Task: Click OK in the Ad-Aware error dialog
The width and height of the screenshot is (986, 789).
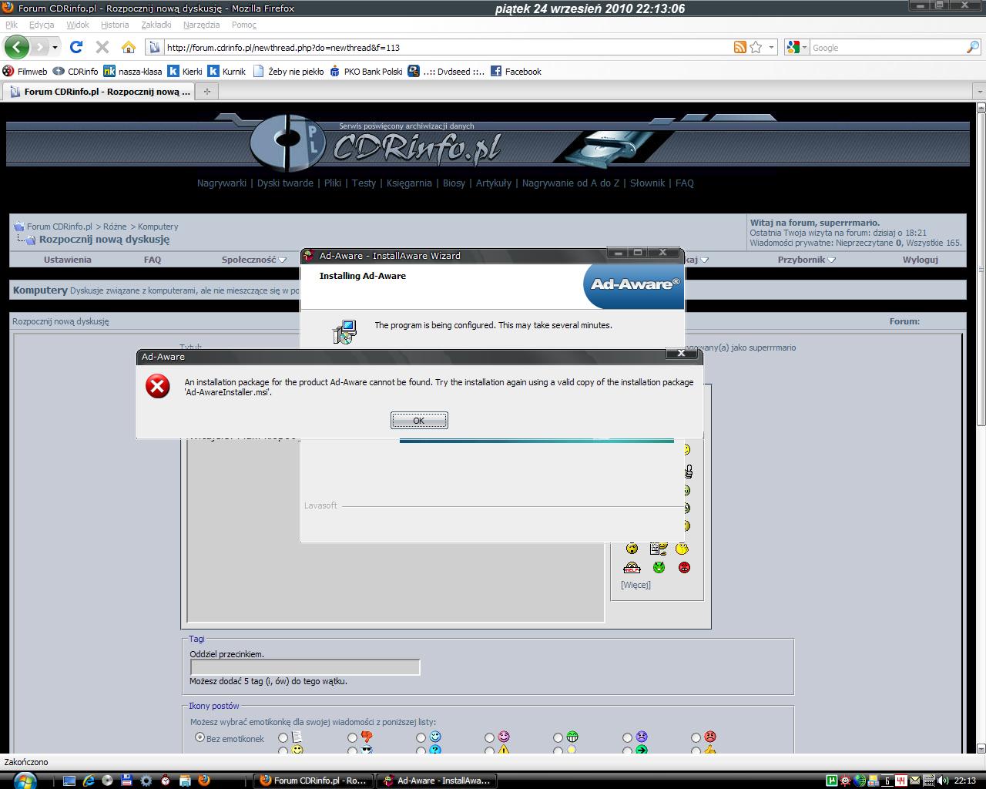Action: (x=419, y=420)
